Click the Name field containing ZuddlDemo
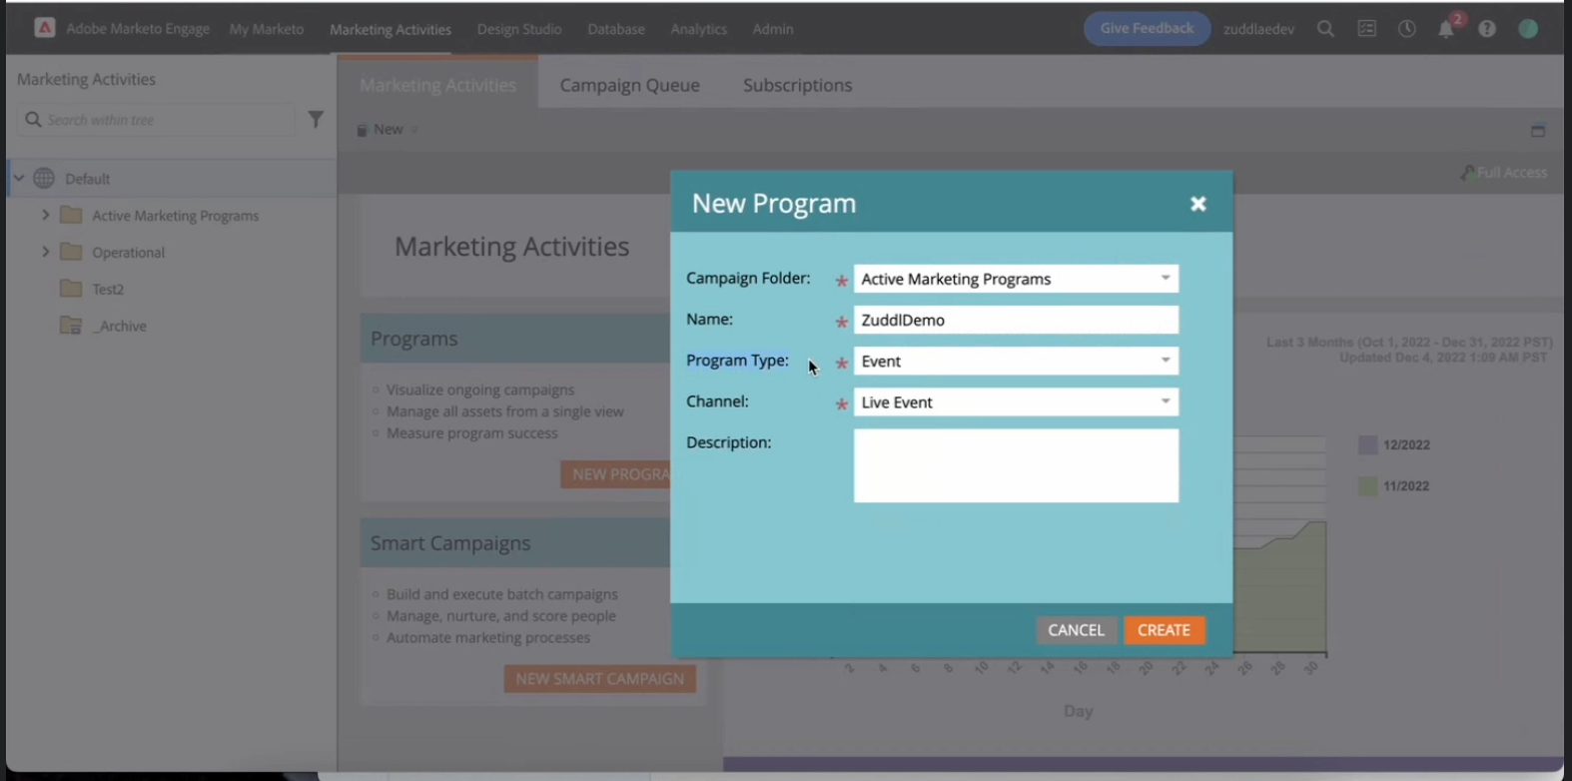The width and height of the screenshot is (1572, 781). [x=1017, y=320]
